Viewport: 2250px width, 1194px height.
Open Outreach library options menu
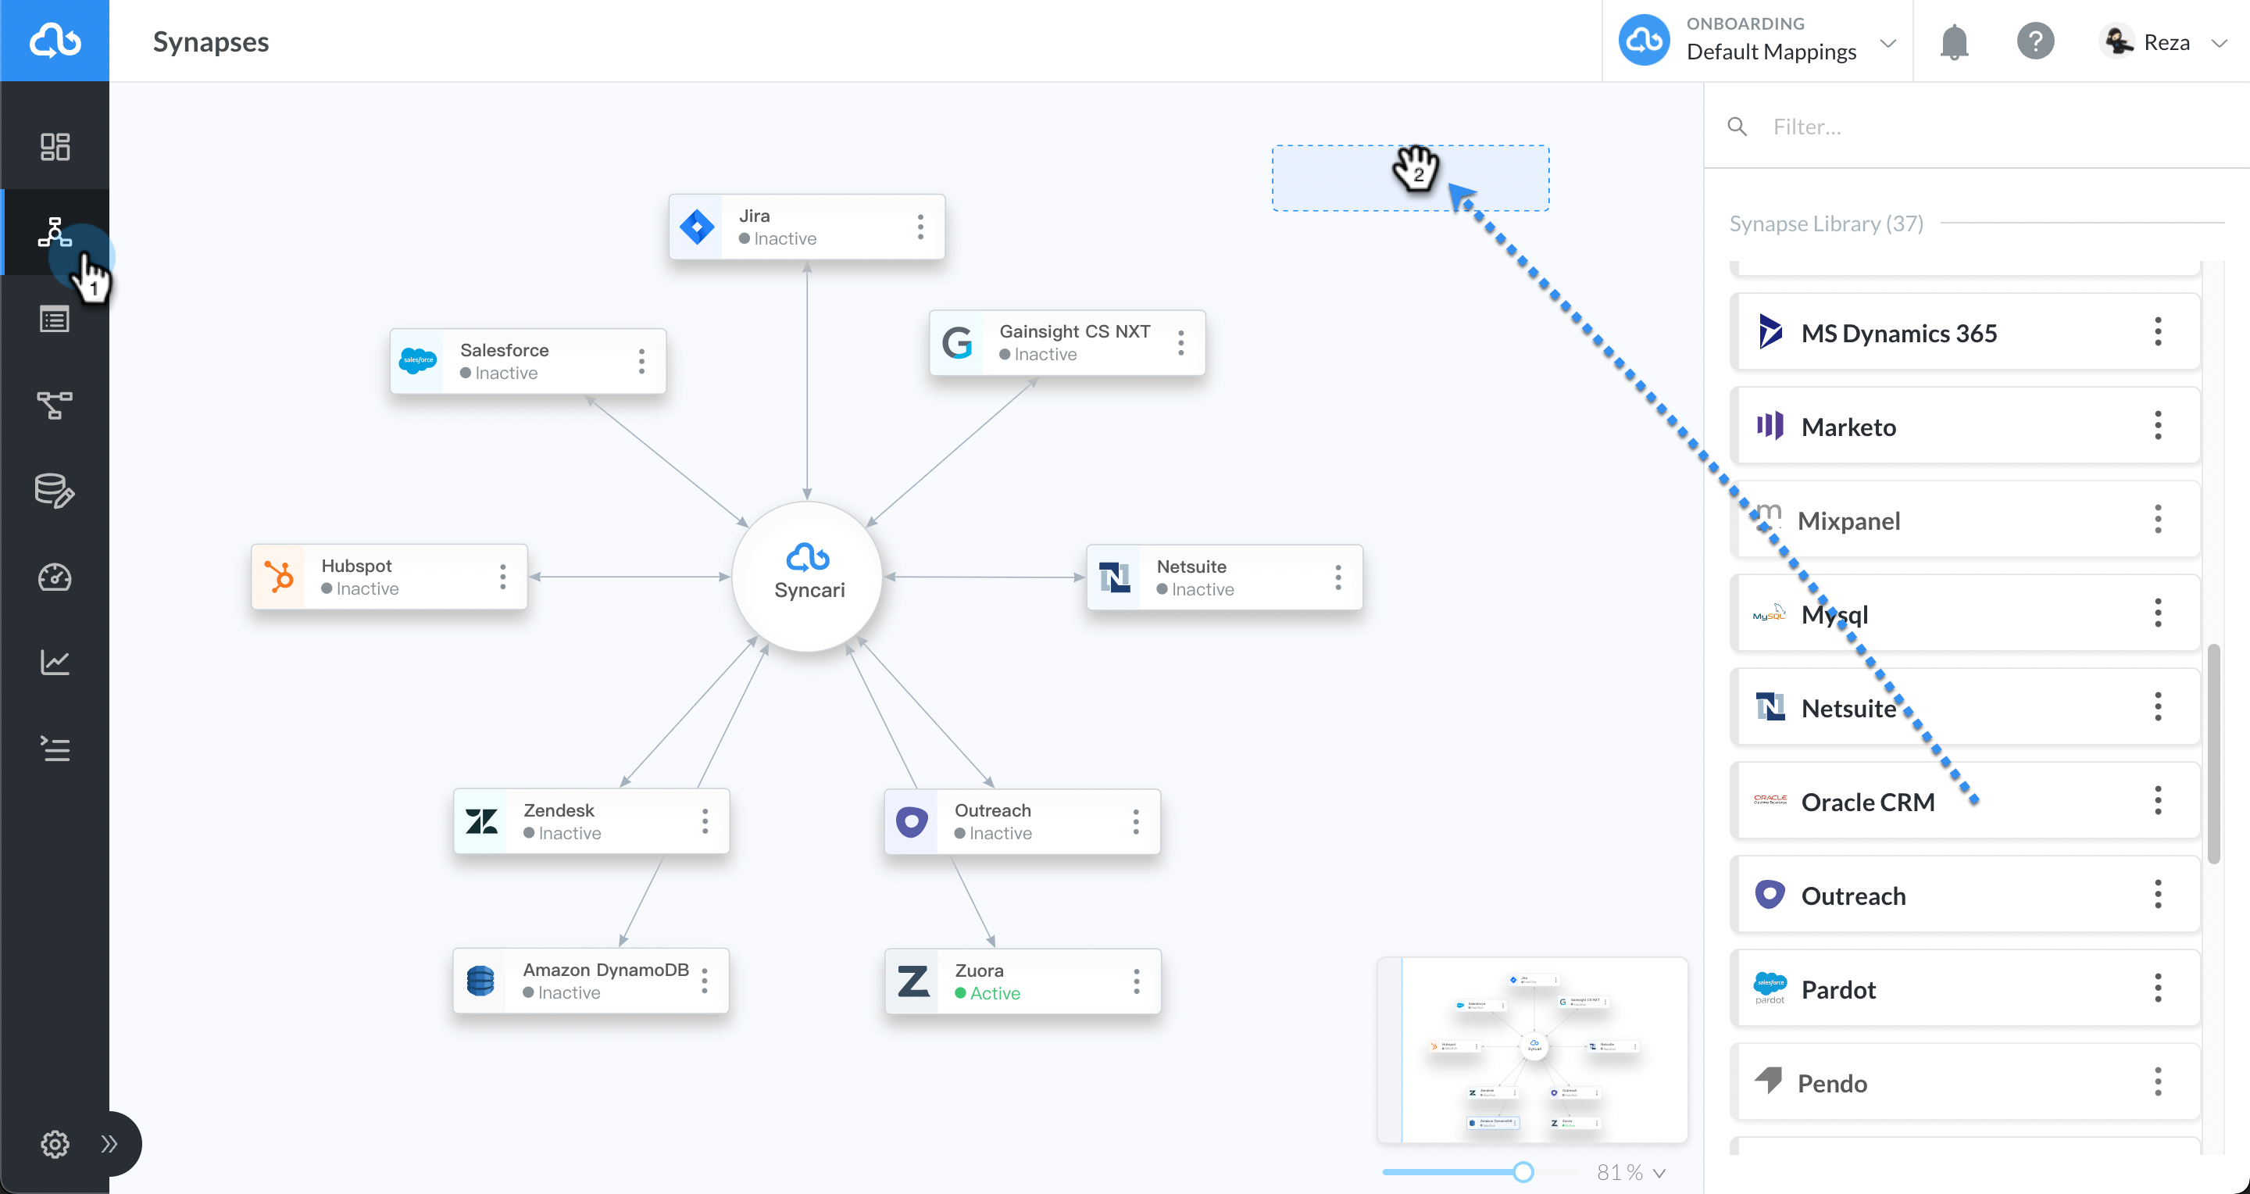[x=2157, y=895]
